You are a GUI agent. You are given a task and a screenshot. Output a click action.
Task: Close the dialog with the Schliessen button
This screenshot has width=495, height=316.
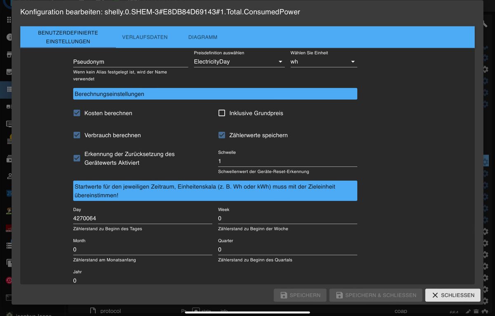click(453, 295)
